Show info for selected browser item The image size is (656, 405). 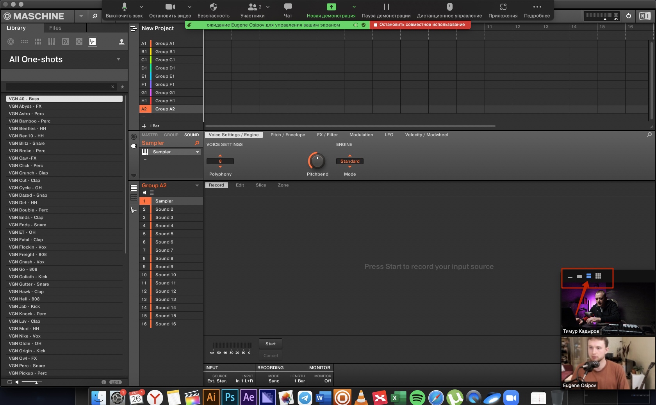pyautogui.click(x=104, y=382)
